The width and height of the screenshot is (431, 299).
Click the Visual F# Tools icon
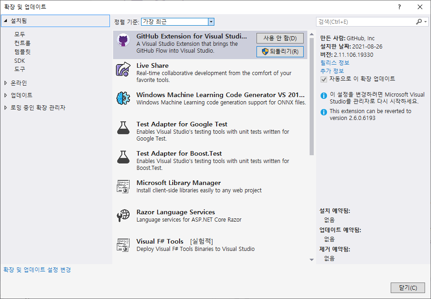(x=123, y=245)
